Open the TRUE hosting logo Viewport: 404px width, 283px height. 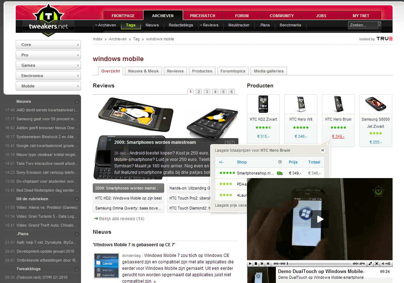384,39
